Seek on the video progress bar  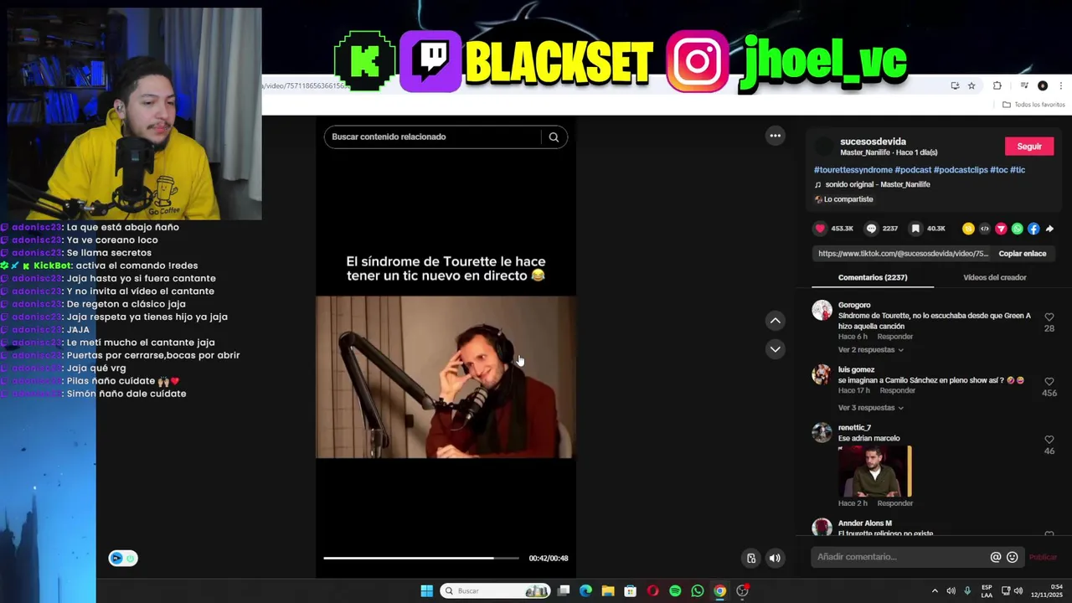(x=421, y=558)
